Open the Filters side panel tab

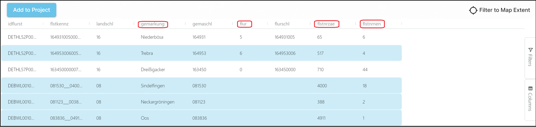coord(530,58)
